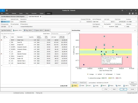Screen dimensions: 138x103
Task: Click the CBS Code field icon
Action: [x=2, y=22]
